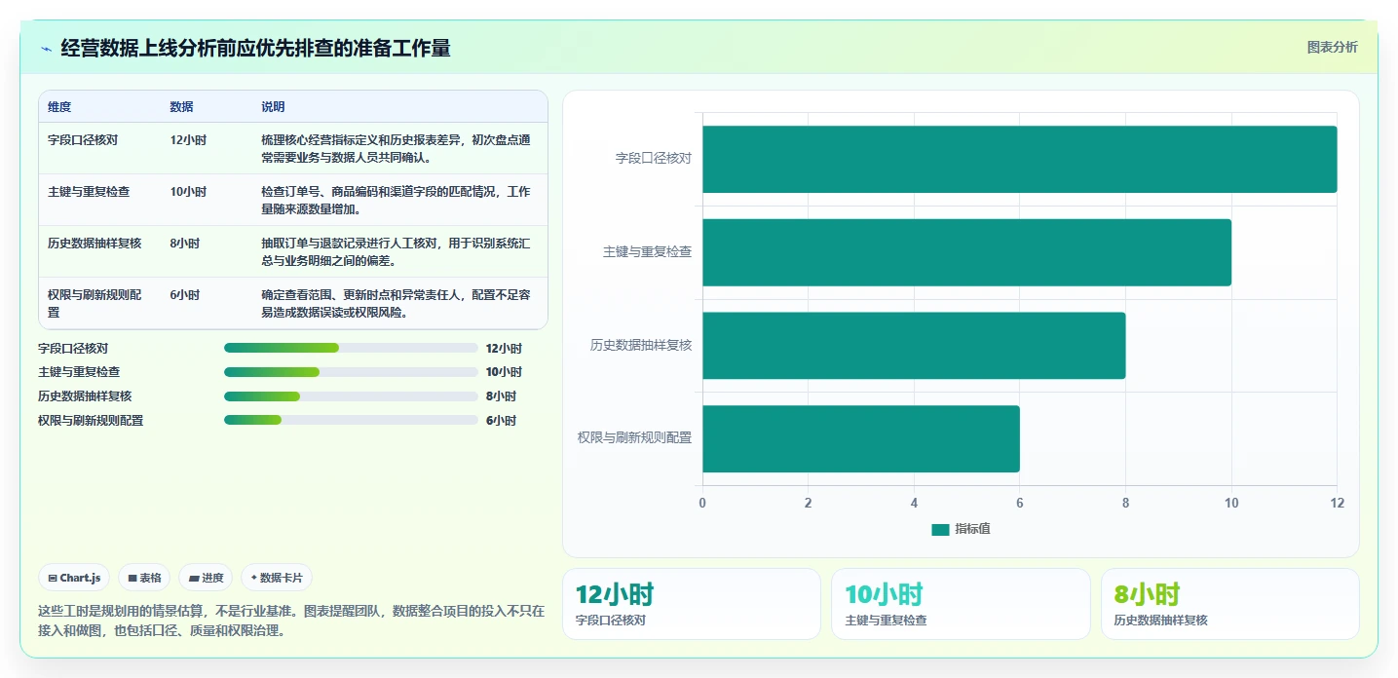Click the 图表分析 label in the header
The width and height of the screenshot is (1398, 678).
pyautogui.click(x=1332, y=47)
